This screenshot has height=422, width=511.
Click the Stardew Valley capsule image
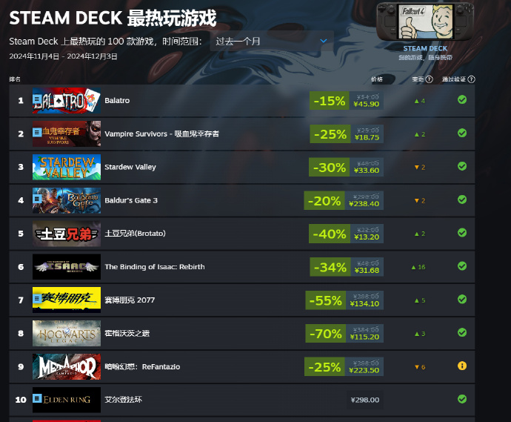67,167
